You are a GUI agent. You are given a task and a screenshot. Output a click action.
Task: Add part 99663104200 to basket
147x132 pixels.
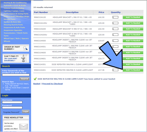(x=133, y=29)
